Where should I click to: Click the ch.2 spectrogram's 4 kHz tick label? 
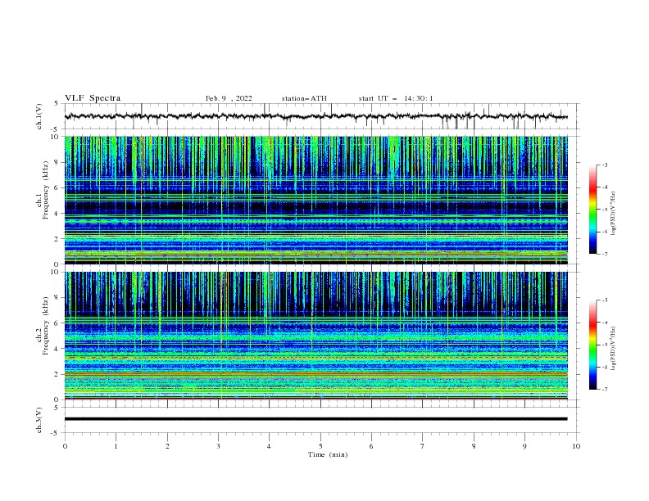coord(57,349)
